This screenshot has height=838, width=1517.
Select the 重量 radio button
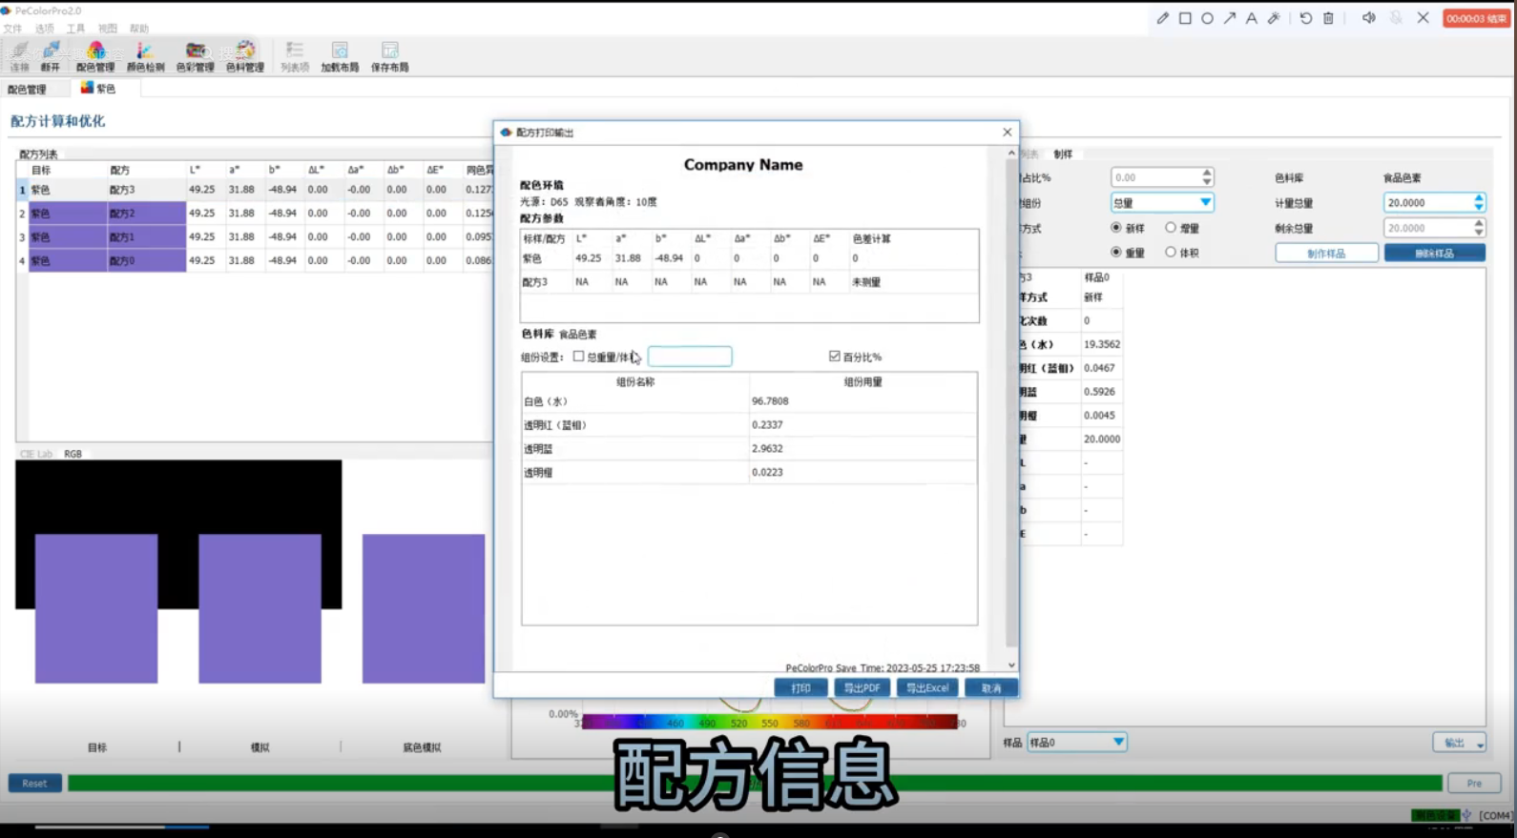[1115, 253]
